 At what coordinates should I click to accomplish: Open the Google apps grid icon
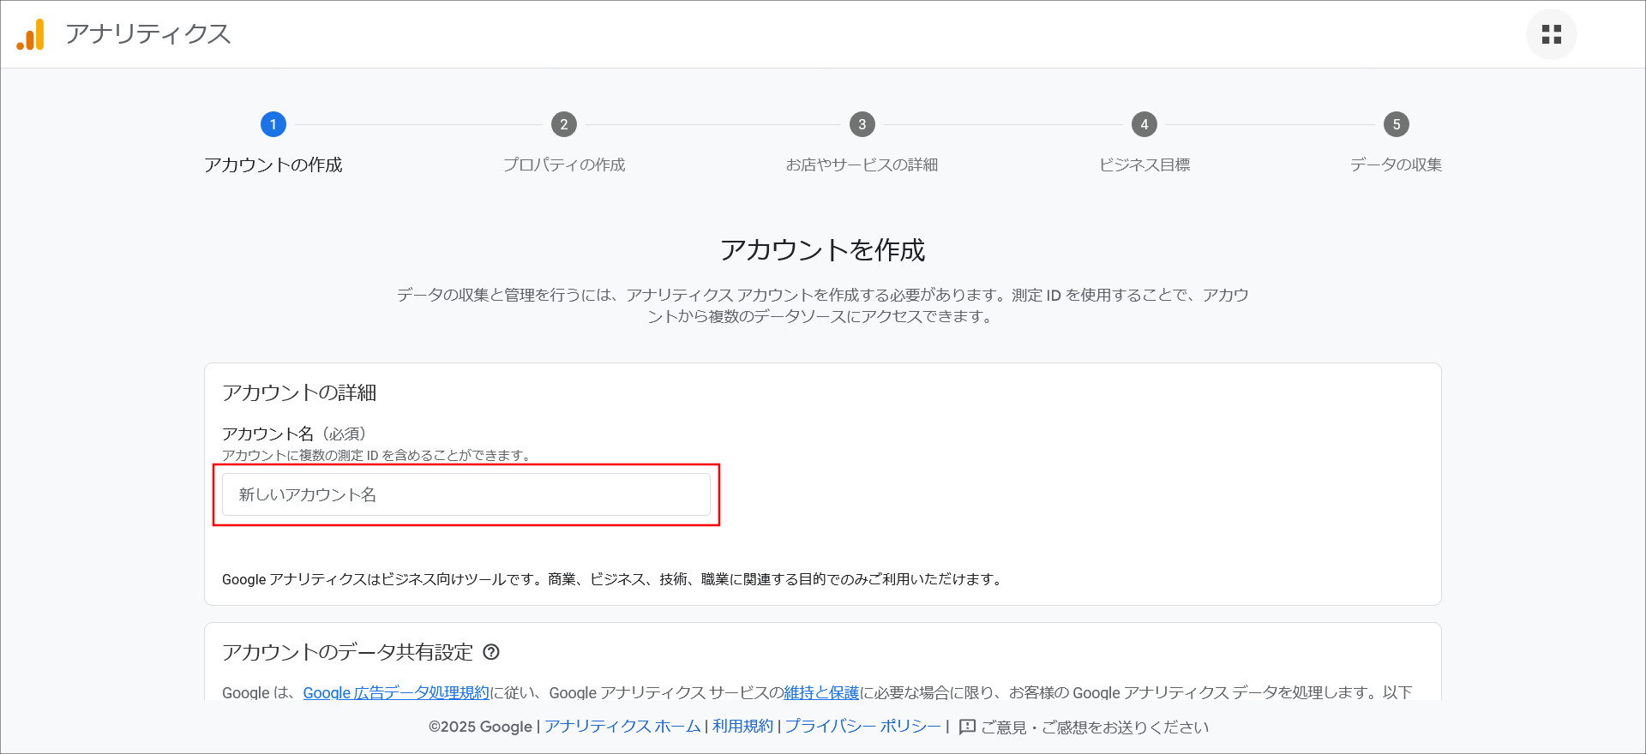pos(1551,34)
